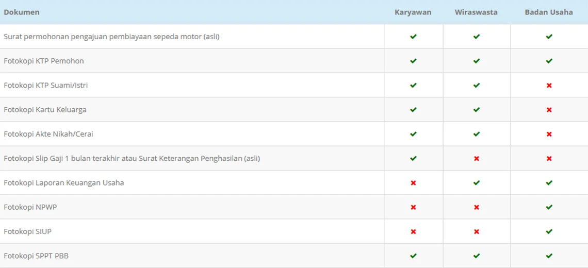Click the Karyawan checkmark for Surat permohonan row
588x268 pixels.
413,37
